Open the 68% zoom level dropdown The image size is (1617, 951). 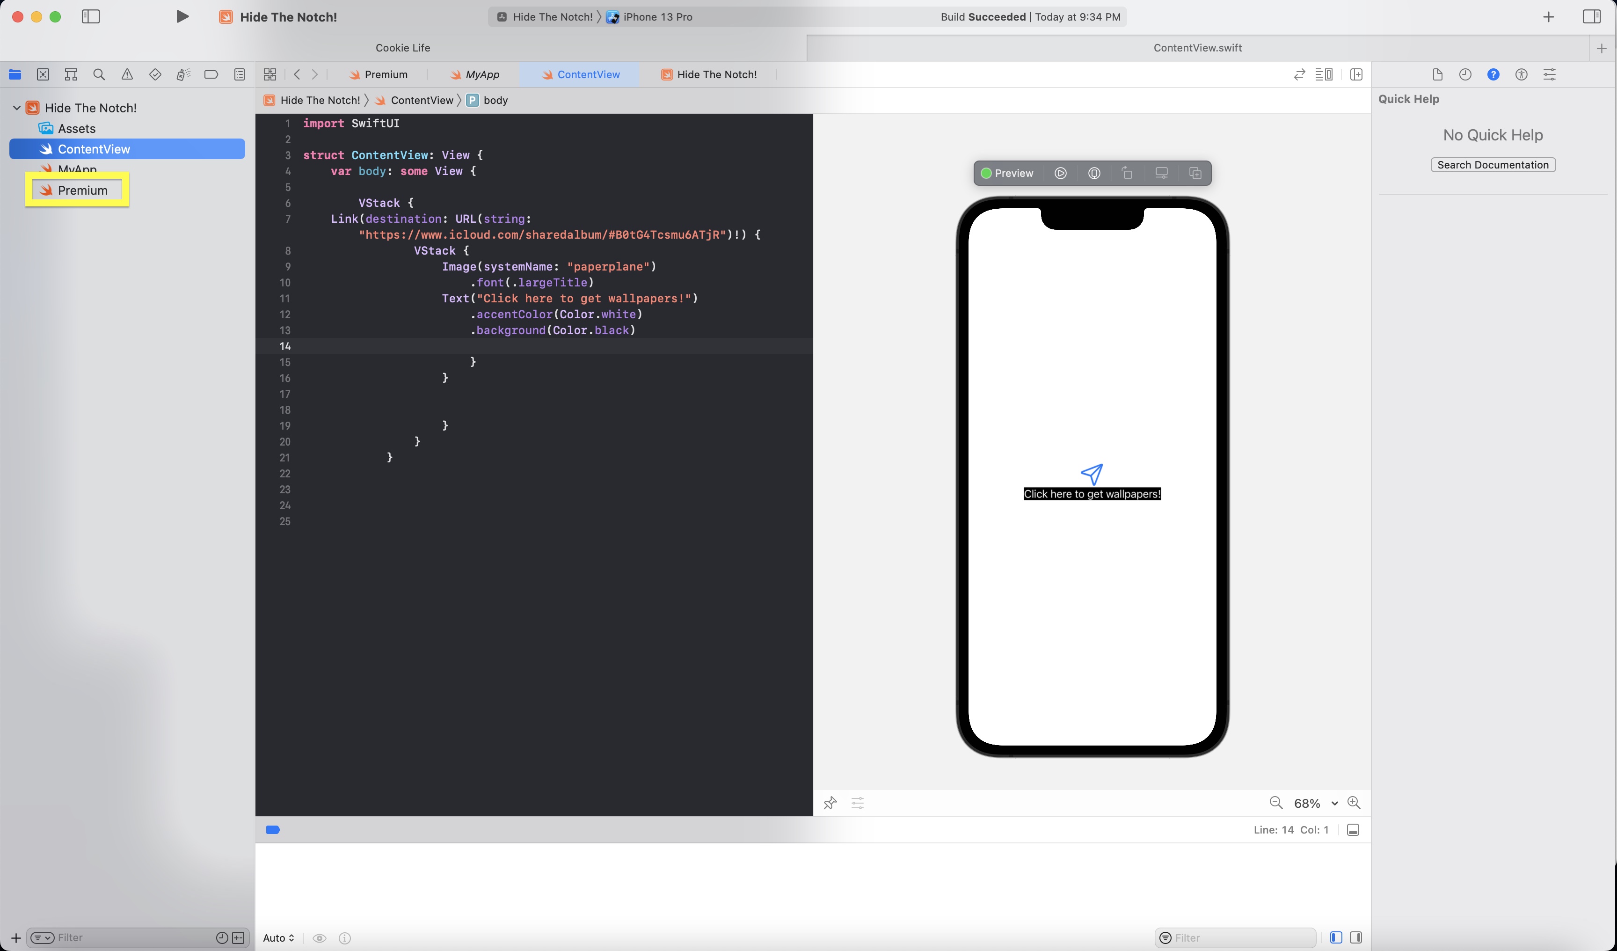tap(1334, 804)
